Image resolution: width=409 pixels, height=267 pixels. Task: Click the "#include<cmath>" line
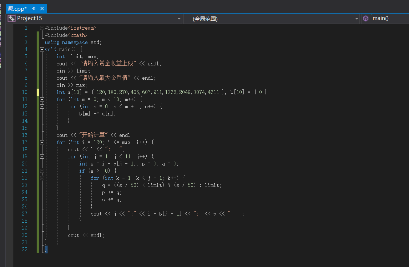pos(66,35)
